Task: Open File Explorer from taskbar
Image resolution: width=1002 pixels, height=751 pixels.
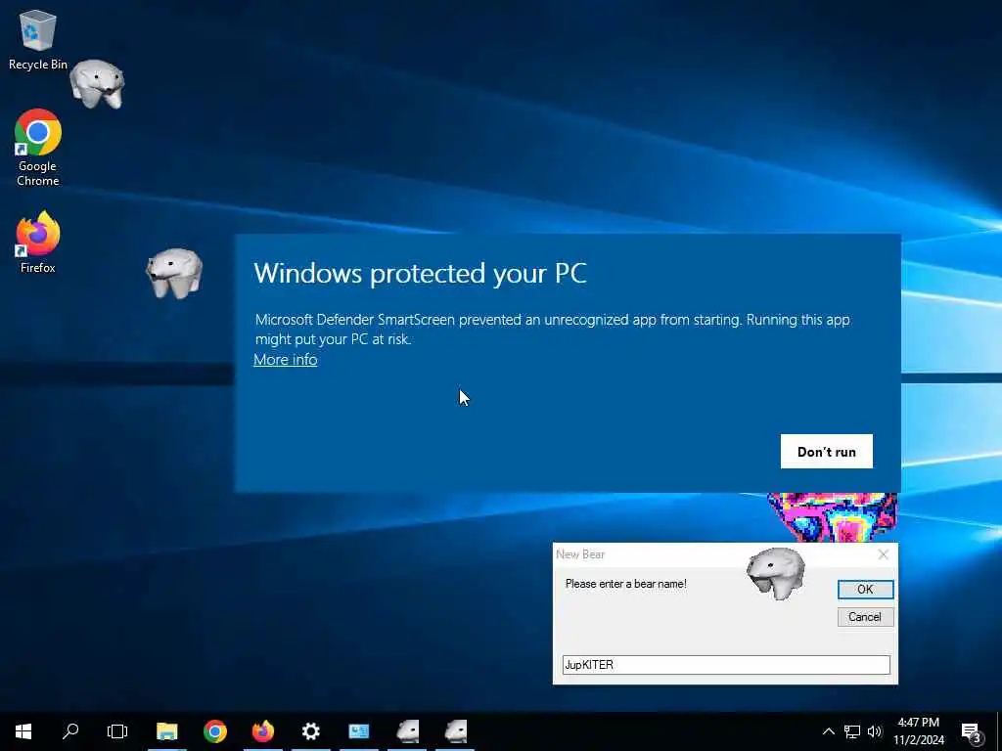Action: coord(166,731)
